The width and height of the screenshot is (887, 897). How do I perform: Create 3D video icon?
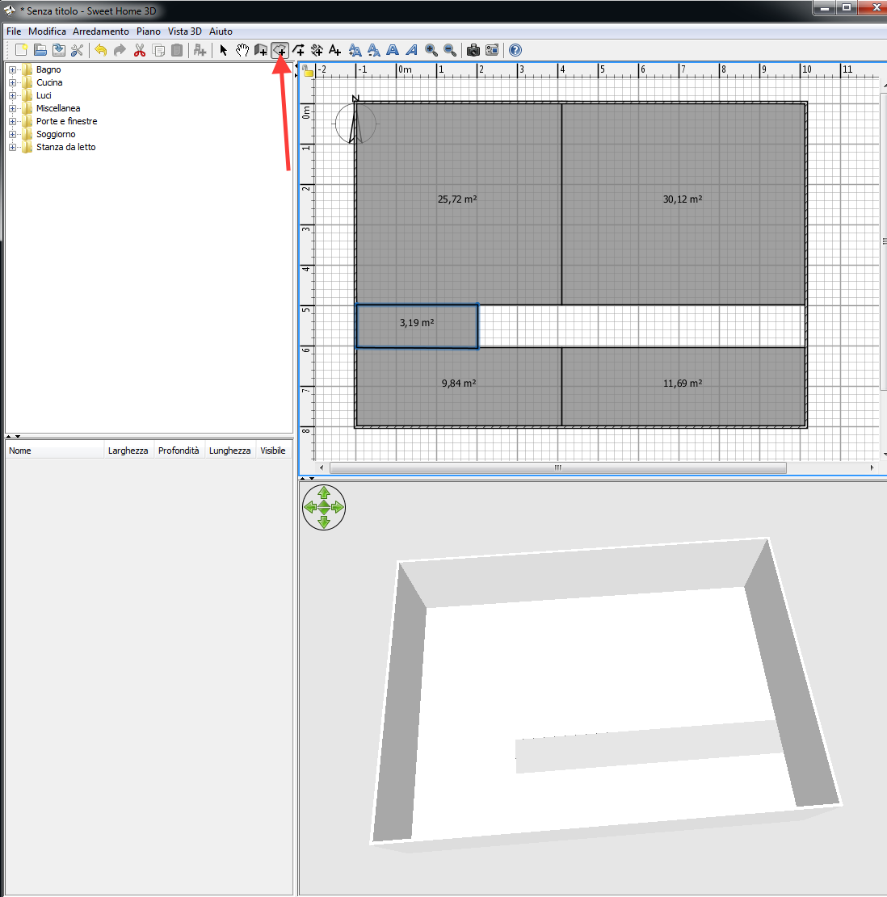point(492,50)
